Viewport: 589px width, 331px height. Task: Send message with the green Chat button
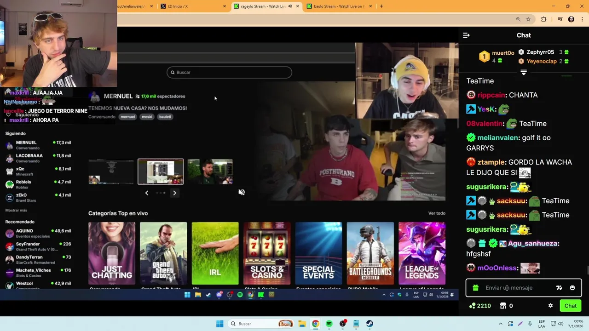point(571,306)
